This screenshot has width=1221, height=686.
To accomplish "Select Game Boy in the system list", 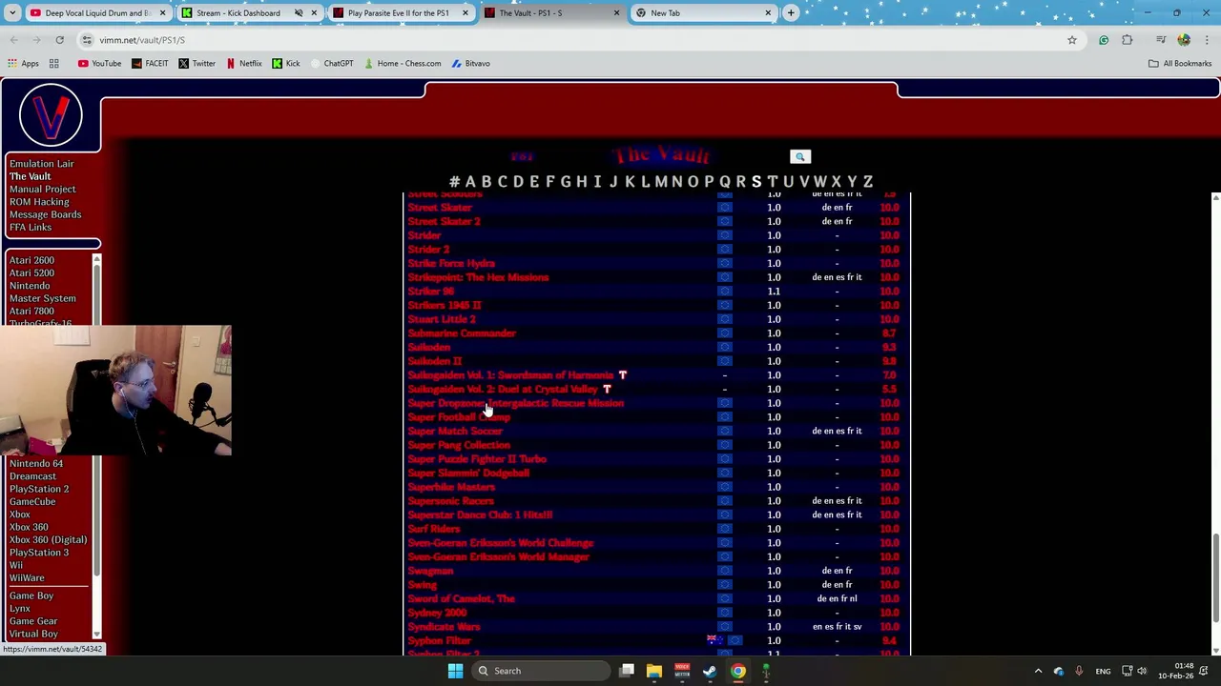I will click(31, 595).
